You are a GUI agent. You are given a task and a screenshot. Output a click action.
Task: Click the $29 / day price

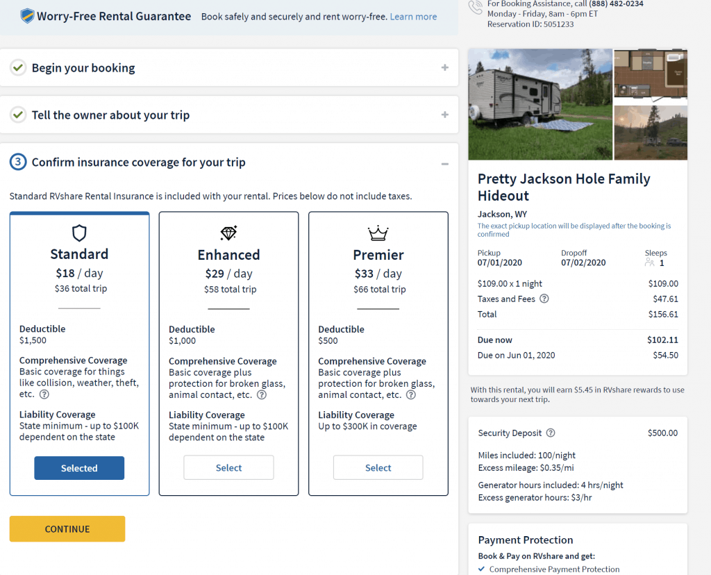(x=228, y=274)
